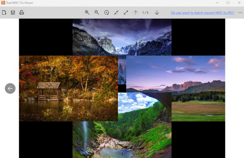Click the round back arrow button

point(10,89)
